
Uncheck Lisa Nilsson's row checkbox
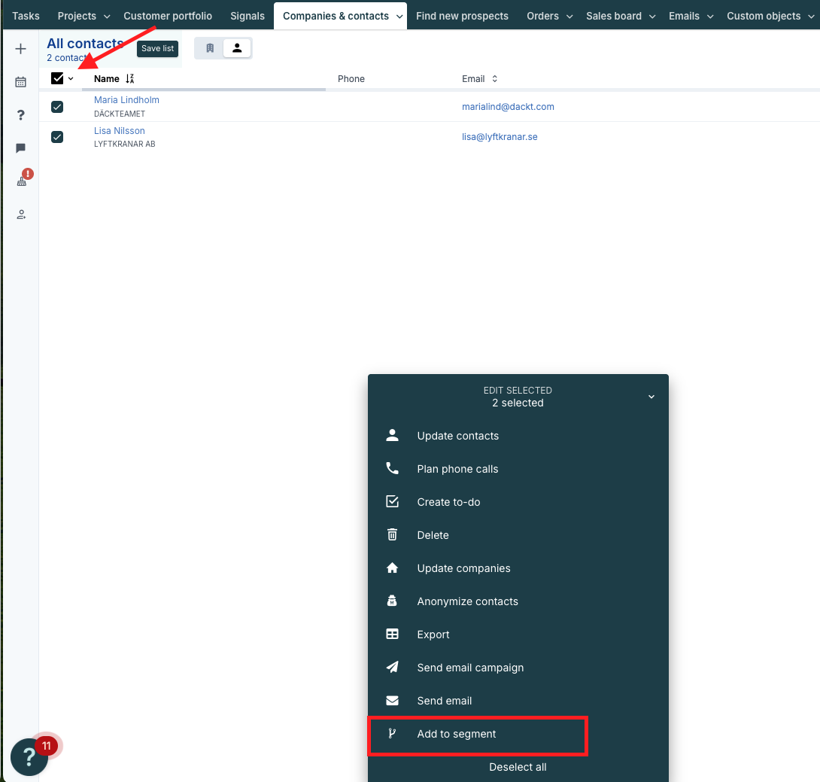[57, 137]
